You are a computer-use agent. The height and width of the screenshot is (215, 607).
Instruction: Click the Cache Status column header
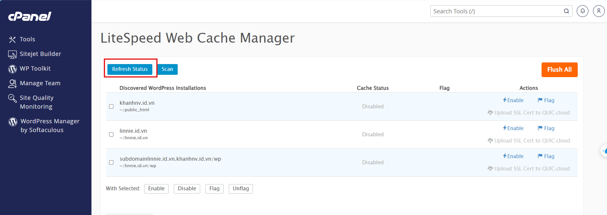(x=373, y=88)
